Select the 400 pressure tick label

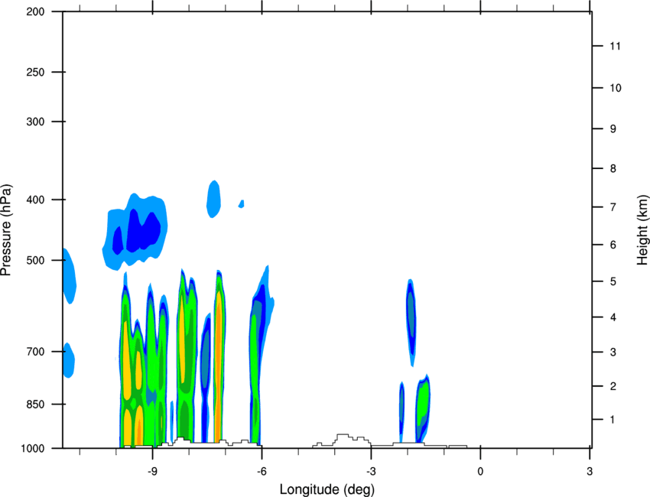(35, 200)
